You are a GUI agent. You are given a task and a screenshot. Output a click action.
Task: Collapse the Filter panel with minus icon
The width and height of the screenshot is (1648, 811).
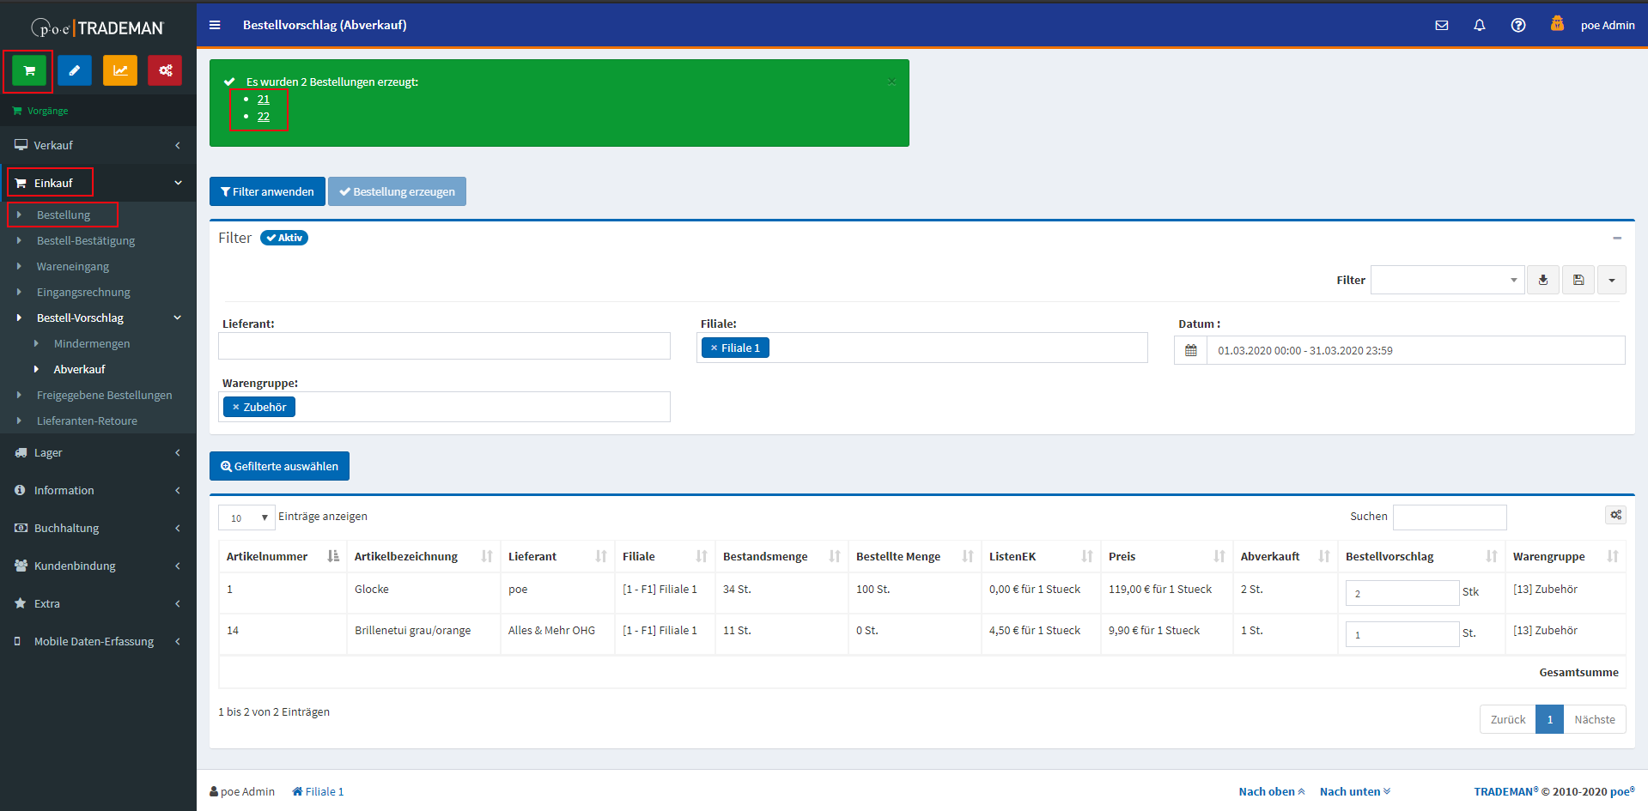point(1617,238)
